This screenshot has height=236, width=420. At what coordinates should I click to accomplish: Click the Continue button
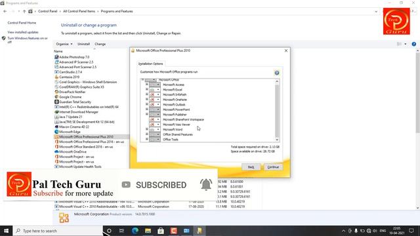[273, 167]
